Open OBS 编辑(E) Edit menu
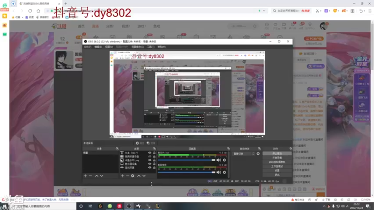 [x=98, y=47]
